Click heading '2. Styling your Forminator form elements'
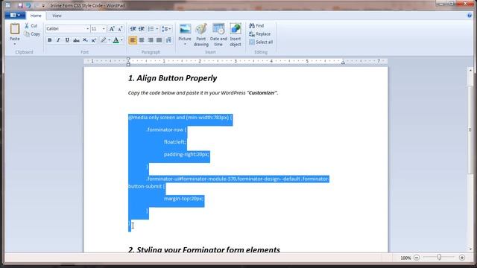Viewport: 477px width, 268px height. coord(204,250)
